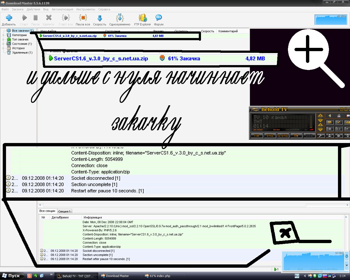
Task: Expand the Топ закачек tree node
Action: 4,39
